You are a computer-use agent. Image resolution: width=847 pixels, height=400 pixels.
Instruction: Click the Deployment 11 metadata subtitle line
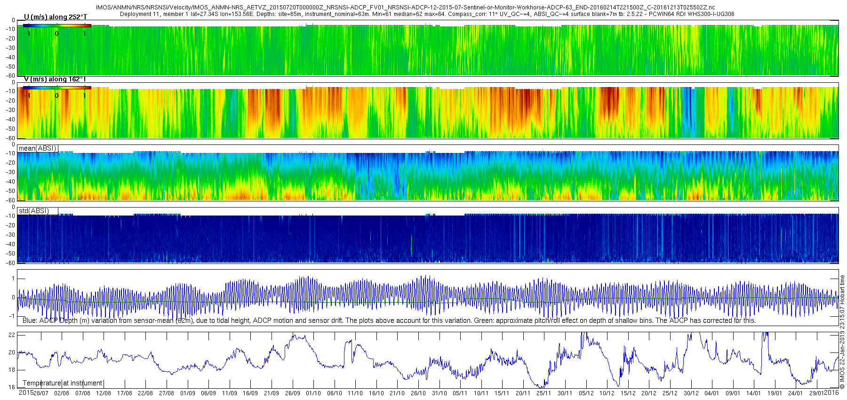[427, 14]
